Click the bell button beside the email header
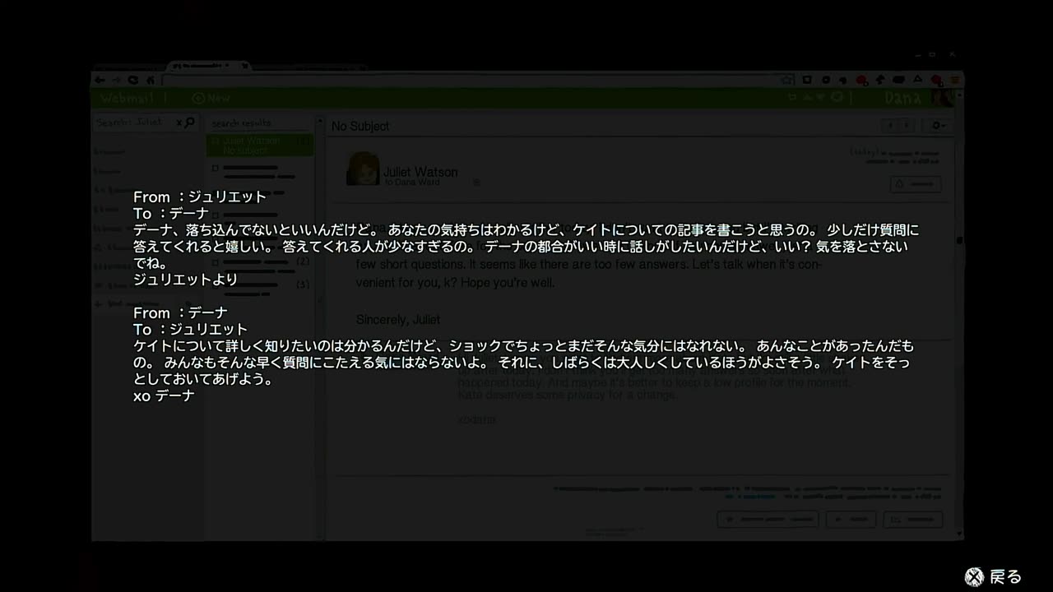 point(916,184)
